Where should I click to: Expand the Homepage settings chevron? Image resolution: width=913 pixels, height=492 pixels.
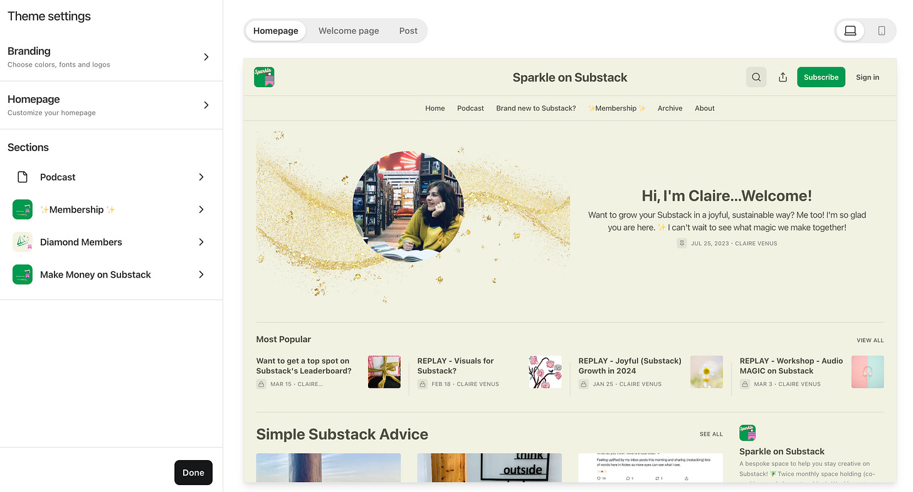pyautogui.click(x=206, y=105)
